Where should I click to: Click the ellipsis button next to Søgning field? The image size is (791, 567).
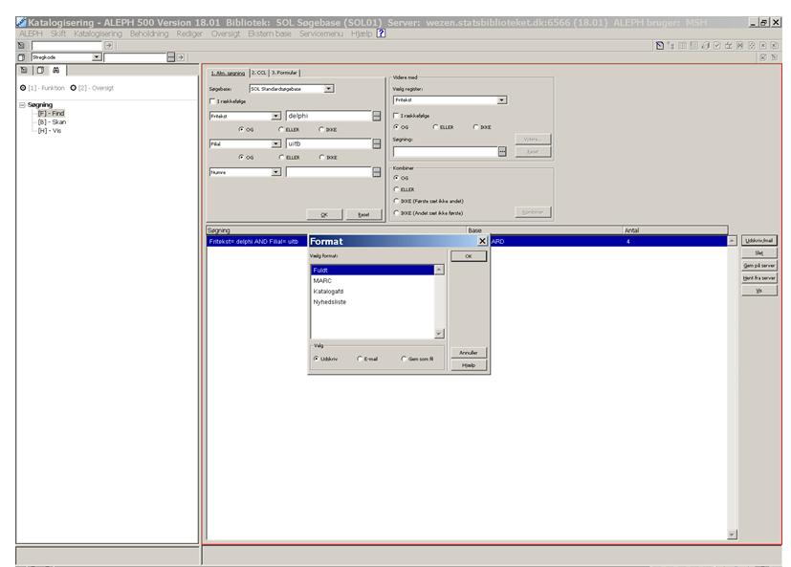point(502,151)
